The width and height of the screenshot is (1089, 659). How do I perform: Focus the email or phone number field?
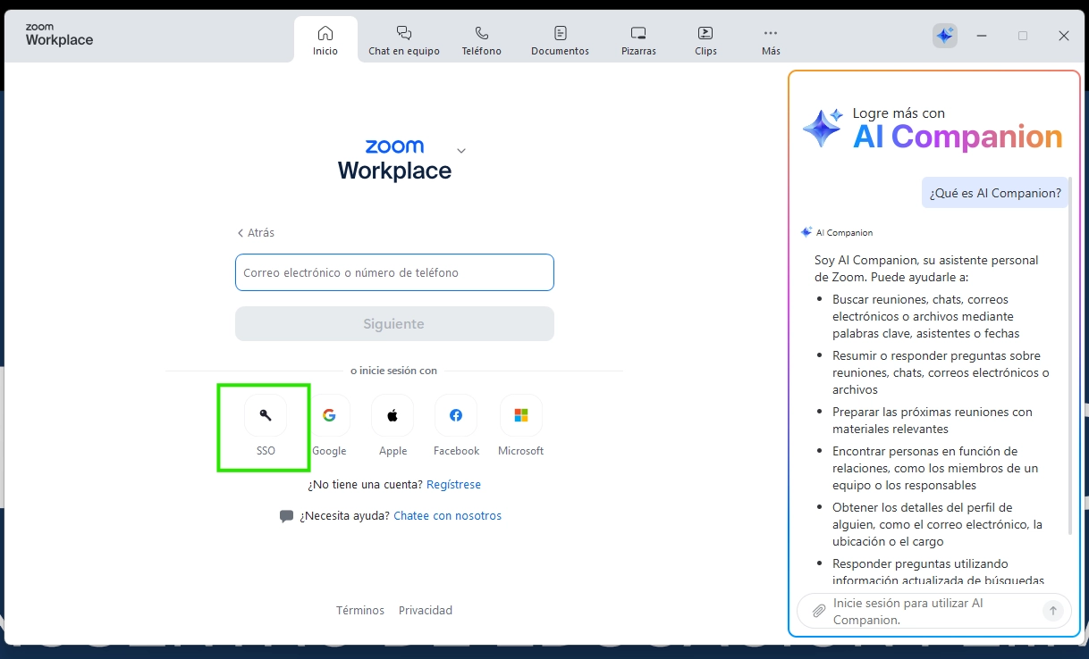[394, 272]
